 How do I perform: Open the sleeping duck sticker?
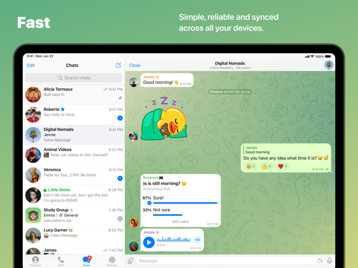[x=164, y=118]
